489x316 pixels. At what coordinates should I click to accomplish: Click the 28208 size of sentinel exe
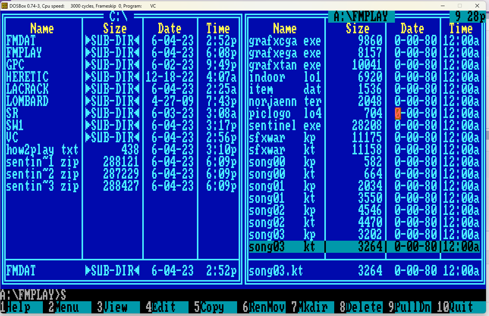367,125
